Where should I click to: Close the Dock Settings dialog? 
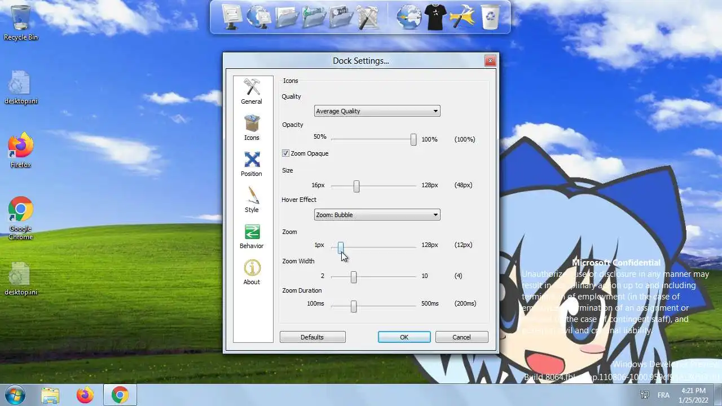point(490,60)
